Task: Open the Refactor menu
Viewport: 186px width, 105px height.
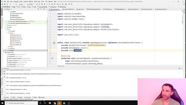Action: pyautogui.click(x=31, y=1)
